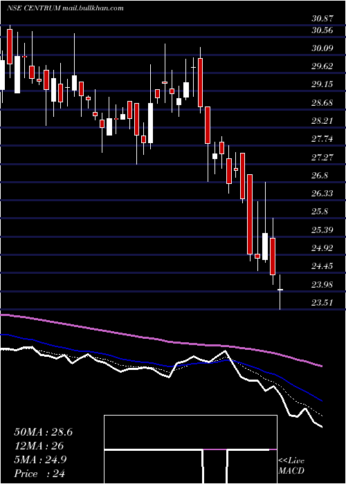Viewport: 346px width, 484px height.
Task: Click the <<Live MACD label
Action: [x=291, y=466]
